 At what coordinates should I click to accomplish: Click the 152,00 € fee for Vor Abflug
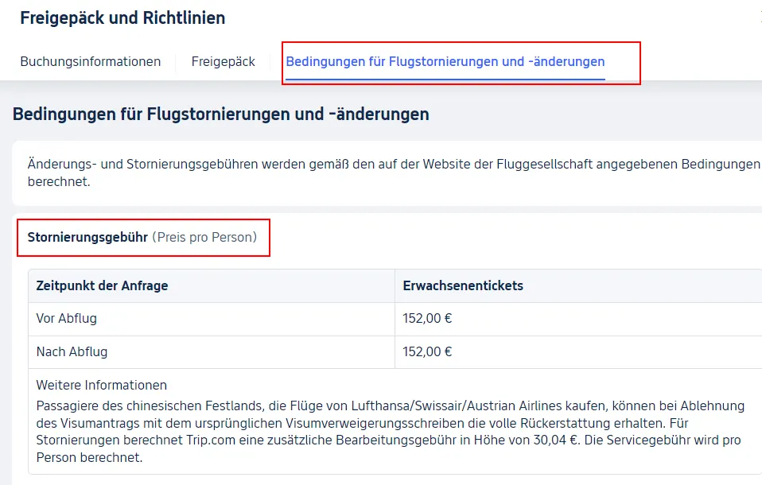pos(427,319)
